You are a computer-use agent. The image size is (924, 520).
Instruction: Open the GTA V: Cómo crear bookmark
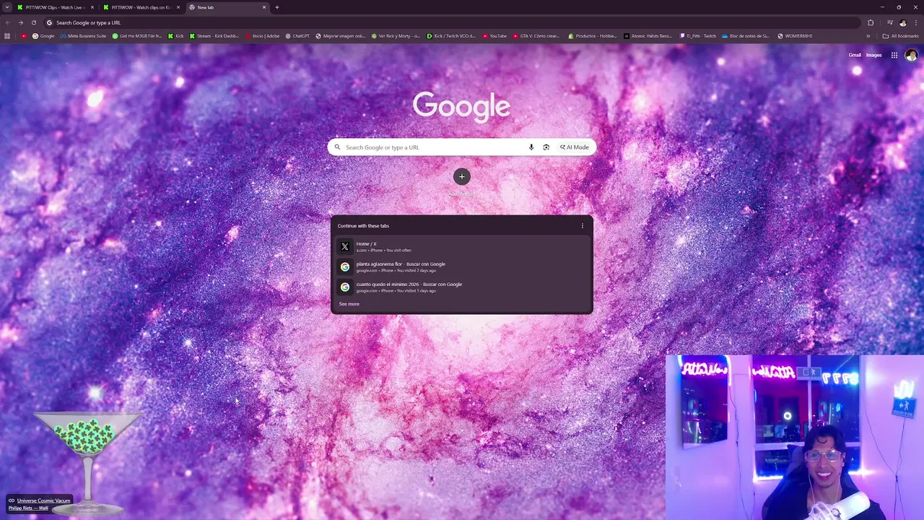pos(536,36)
